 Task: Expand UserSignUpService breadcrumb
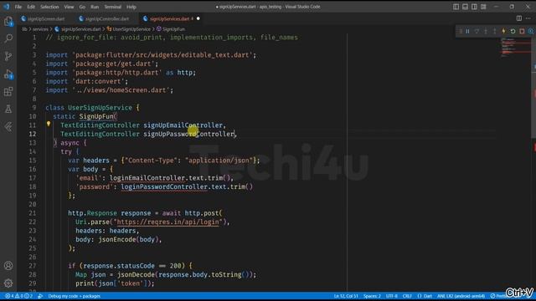click(131, 29)
